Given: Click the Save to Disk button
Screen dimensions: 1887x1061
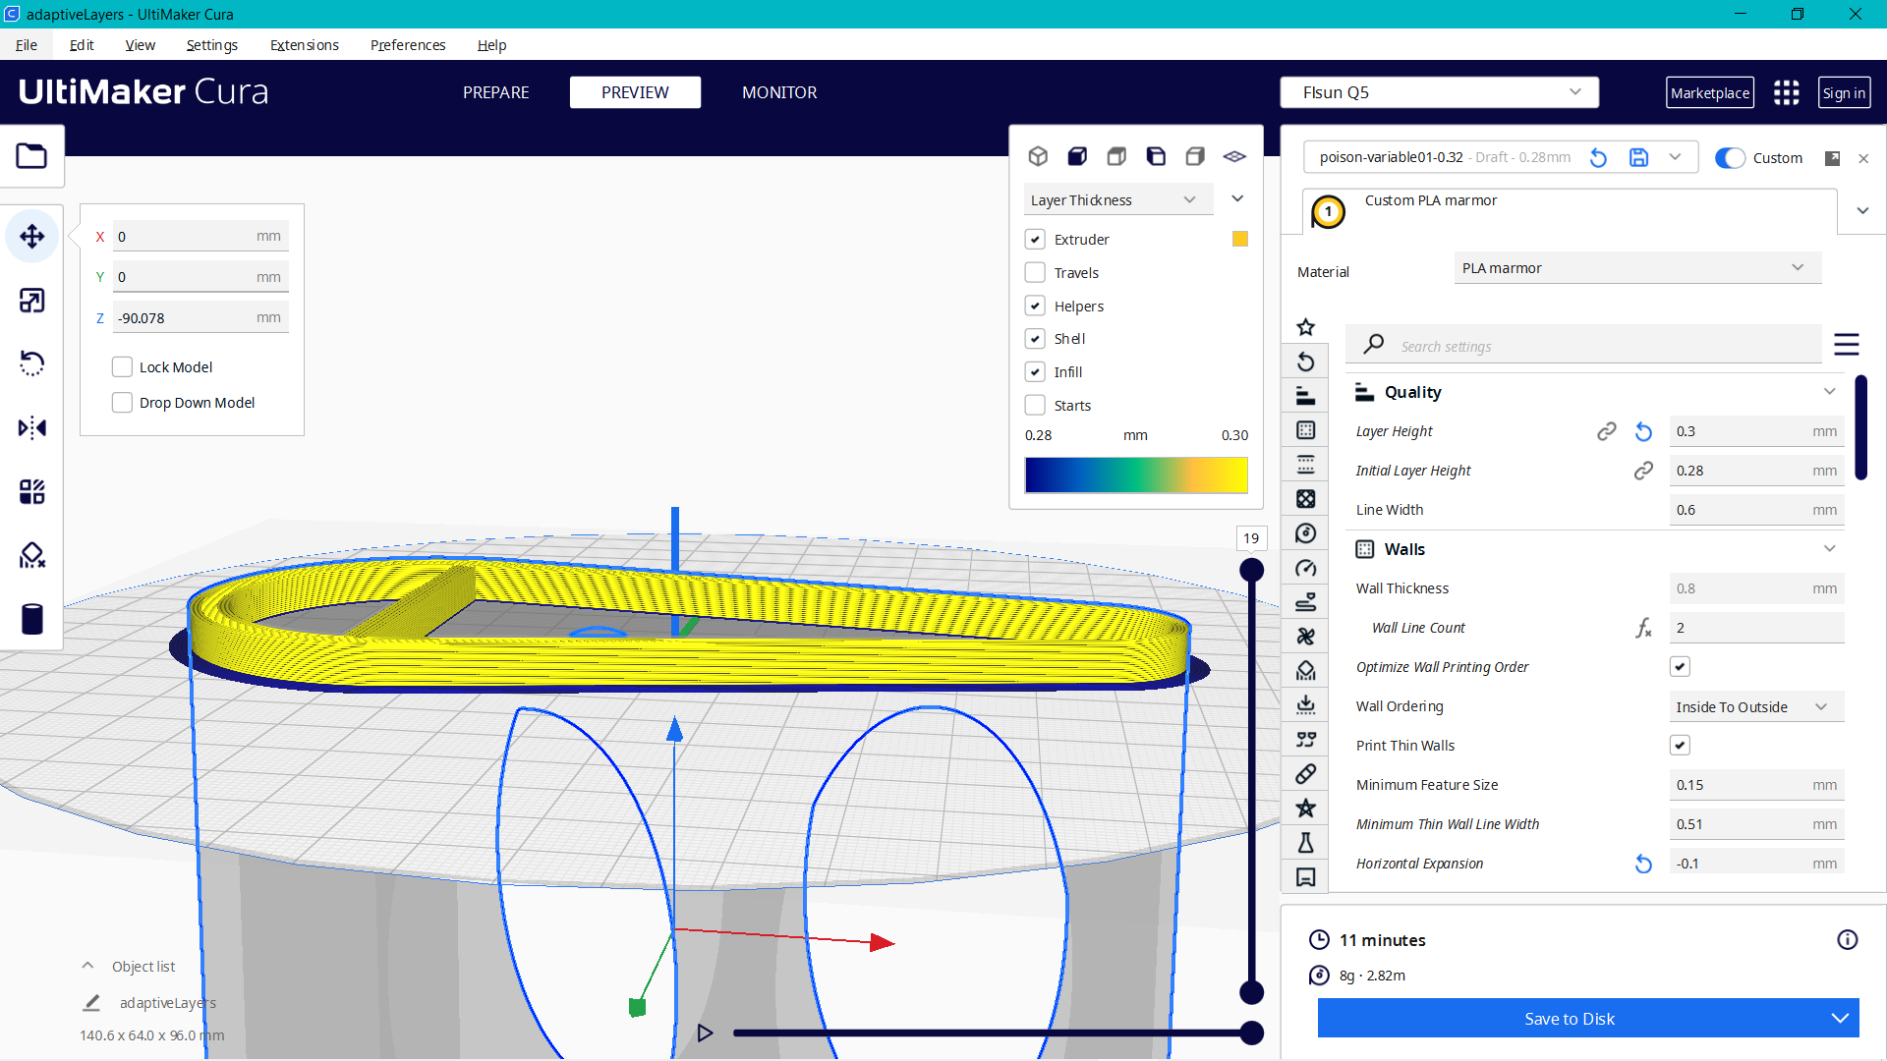Looking at the screenshot, I should coord(1570,1019).
